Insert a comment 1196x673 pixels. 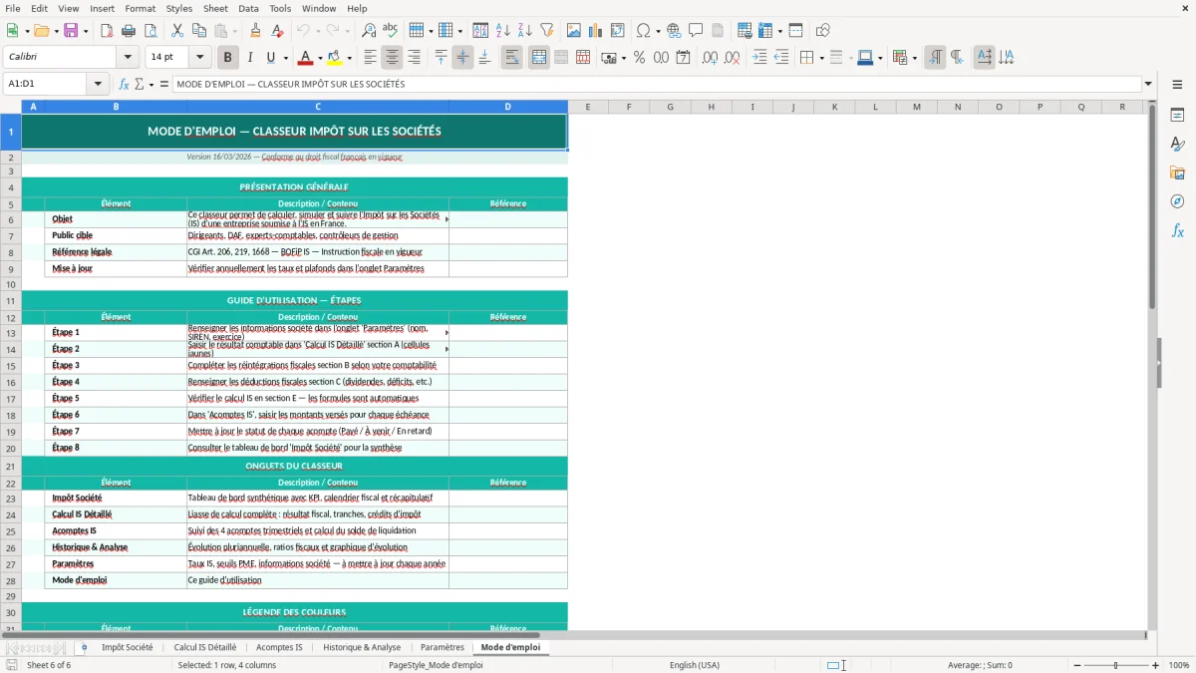pos(696,31)
